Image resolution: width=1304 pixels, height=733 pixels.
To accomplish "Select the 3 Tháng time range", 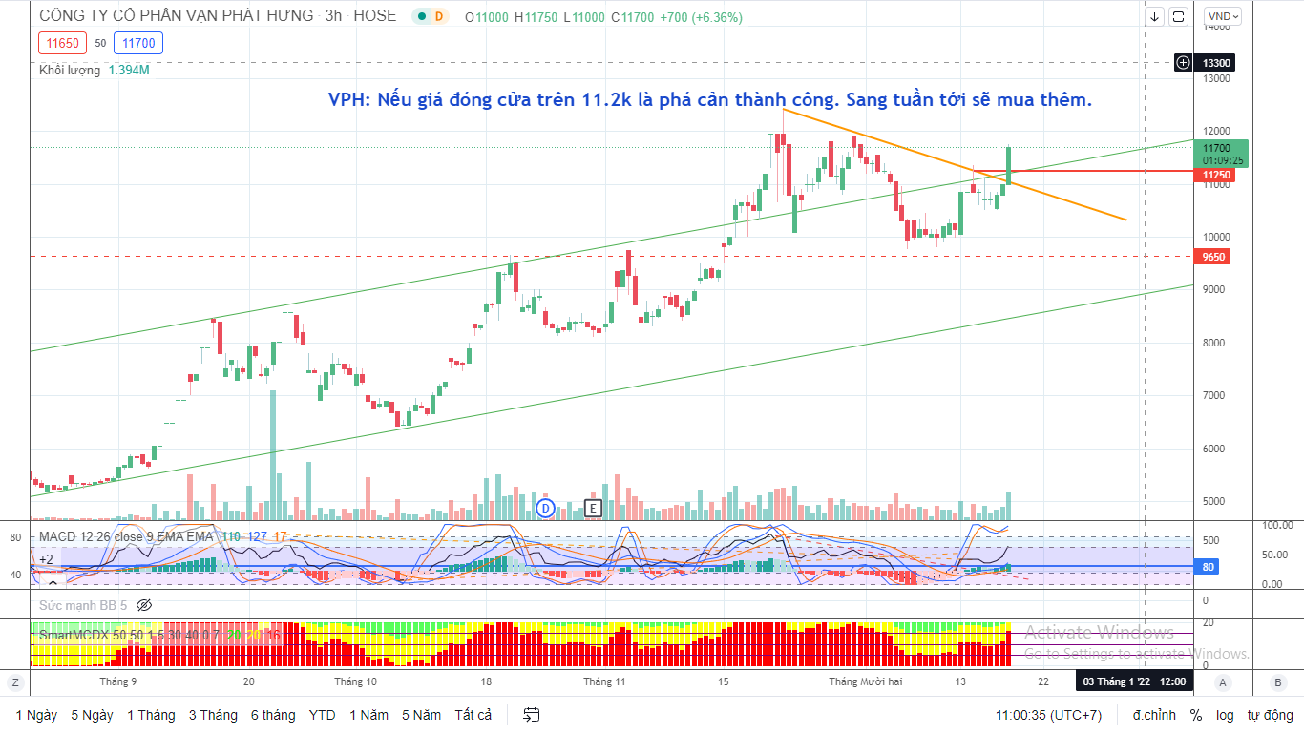I will pyautogui.click(x=213, y=715).
